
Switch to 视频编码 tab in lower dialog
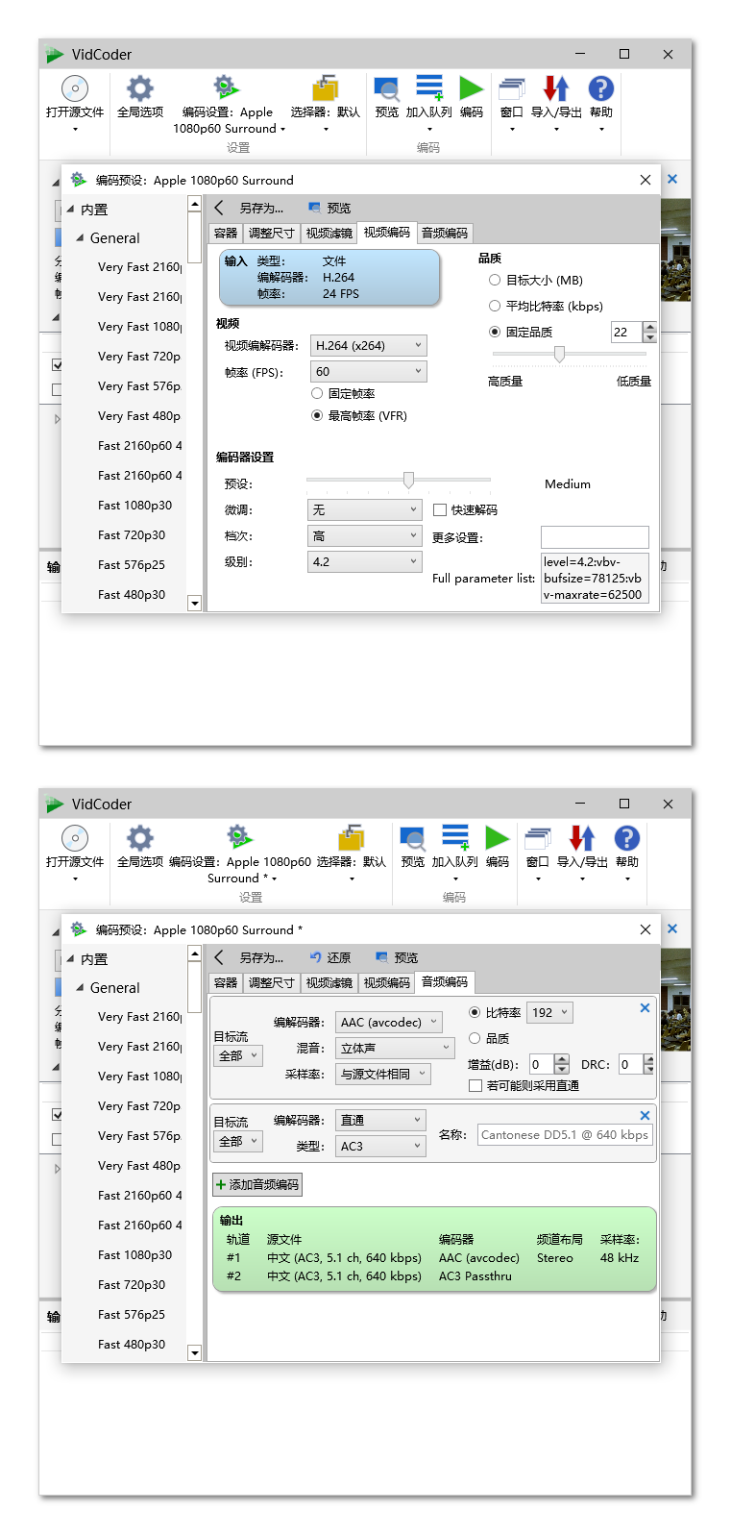(387, 983)
